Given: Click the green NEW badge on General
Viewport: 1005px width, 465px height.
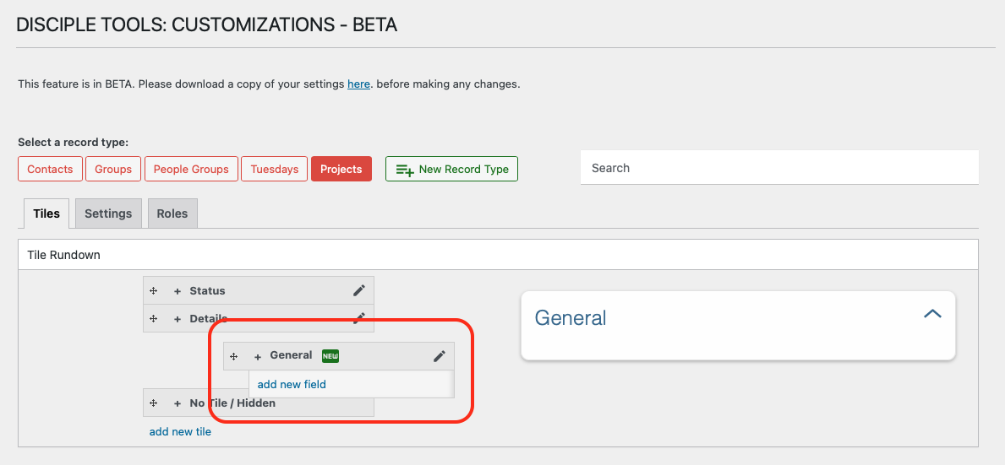Looking at the screenshot, I should [x=330, y=356].
